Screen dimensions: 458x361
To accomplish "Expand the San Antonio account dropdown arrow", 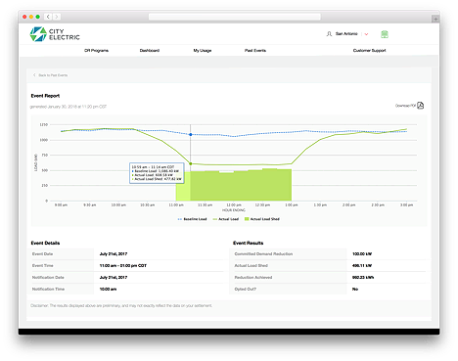I will 366,34.
